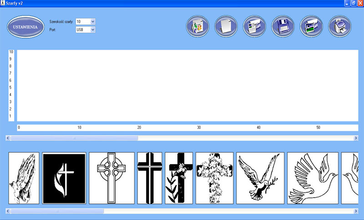Click the white sash editing canvas
The width and height of the screenshot is (364, 220).
click(x=187, y=86)
